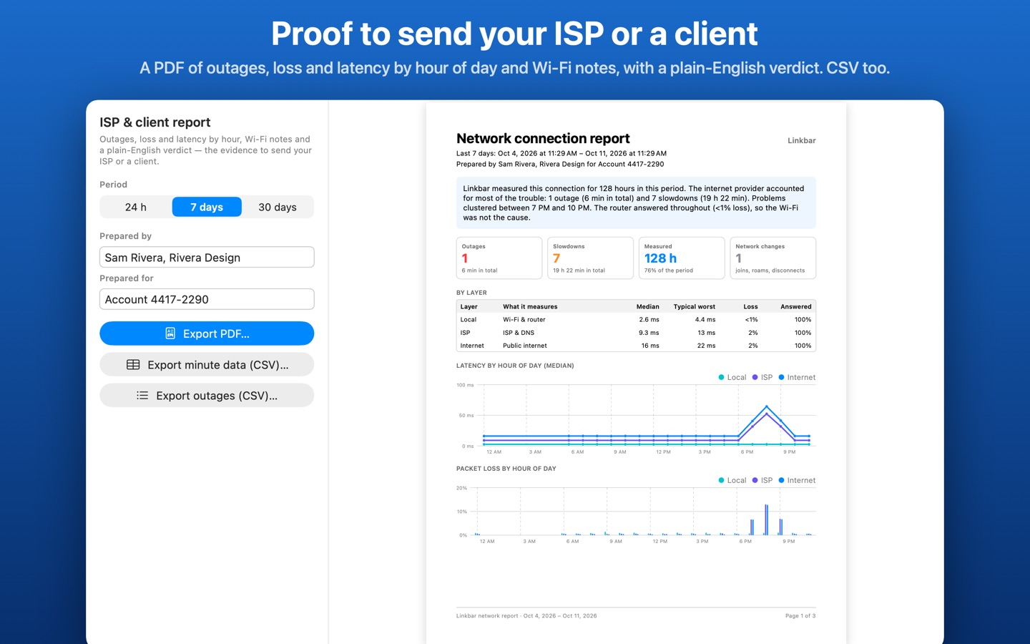
Task: Click the Median column header
Action: 648,307
